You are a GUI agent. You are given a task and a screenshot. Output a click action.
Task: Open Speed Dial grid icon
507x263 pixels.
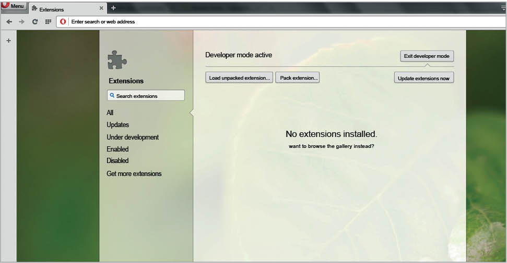click(x=48, y=22)
